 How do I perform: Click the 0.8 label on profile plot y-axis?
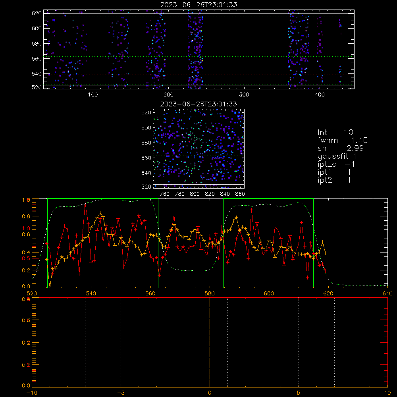pyautogui.click(x=26, y=216)
